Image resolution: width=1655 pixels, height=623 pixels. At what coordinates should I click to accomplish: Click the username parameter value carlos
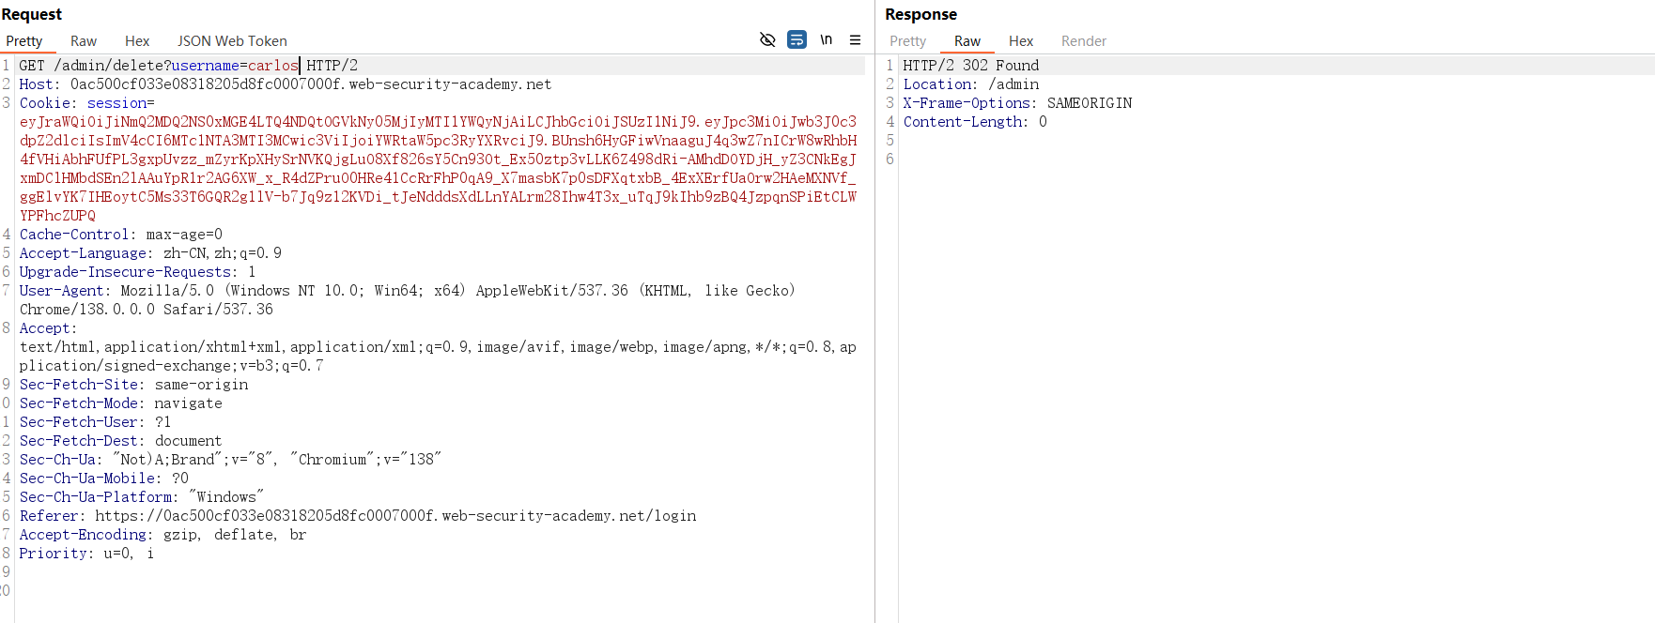point(273,66)
